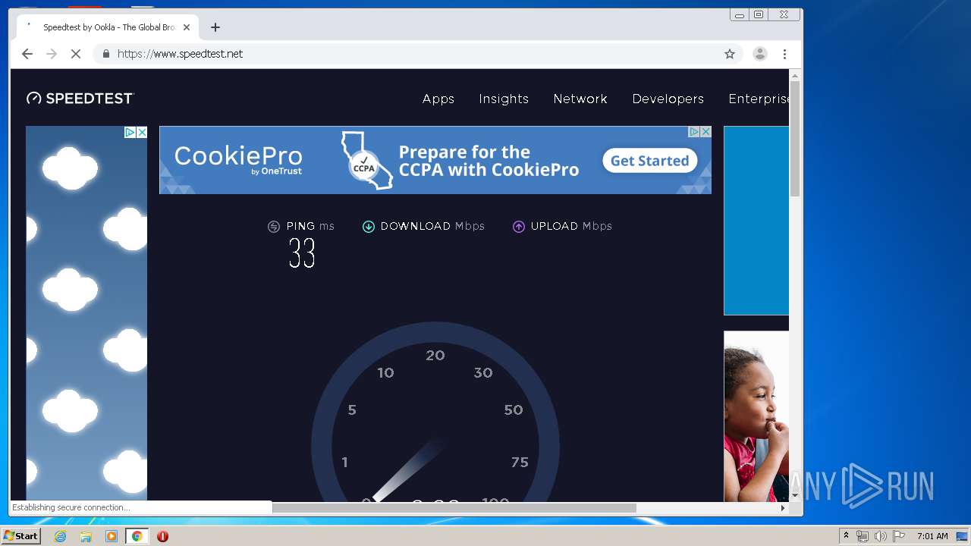Click Get Started in CookiePro ad
The image size is (971, 546).
pos(650,161)
